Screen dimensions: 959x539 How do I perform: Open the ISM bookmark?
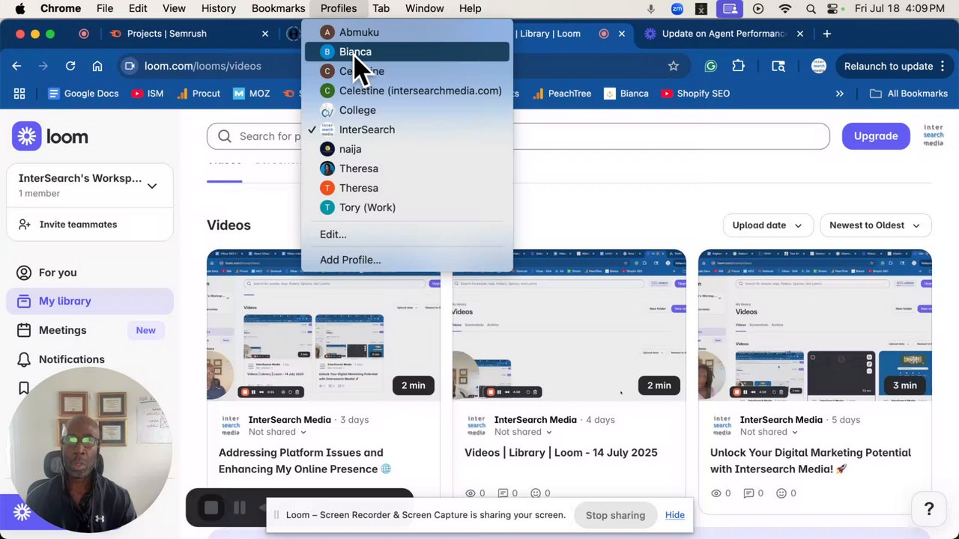coord(148,94)
